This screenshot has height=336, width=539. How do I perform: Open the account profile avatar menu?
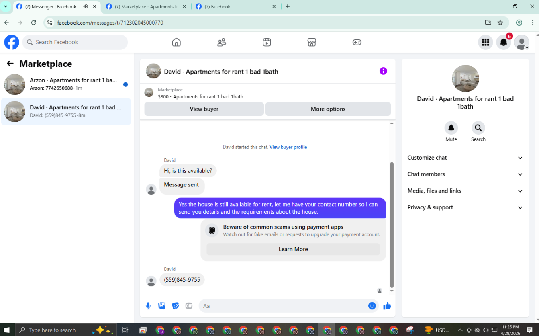[x=522, y=42]
